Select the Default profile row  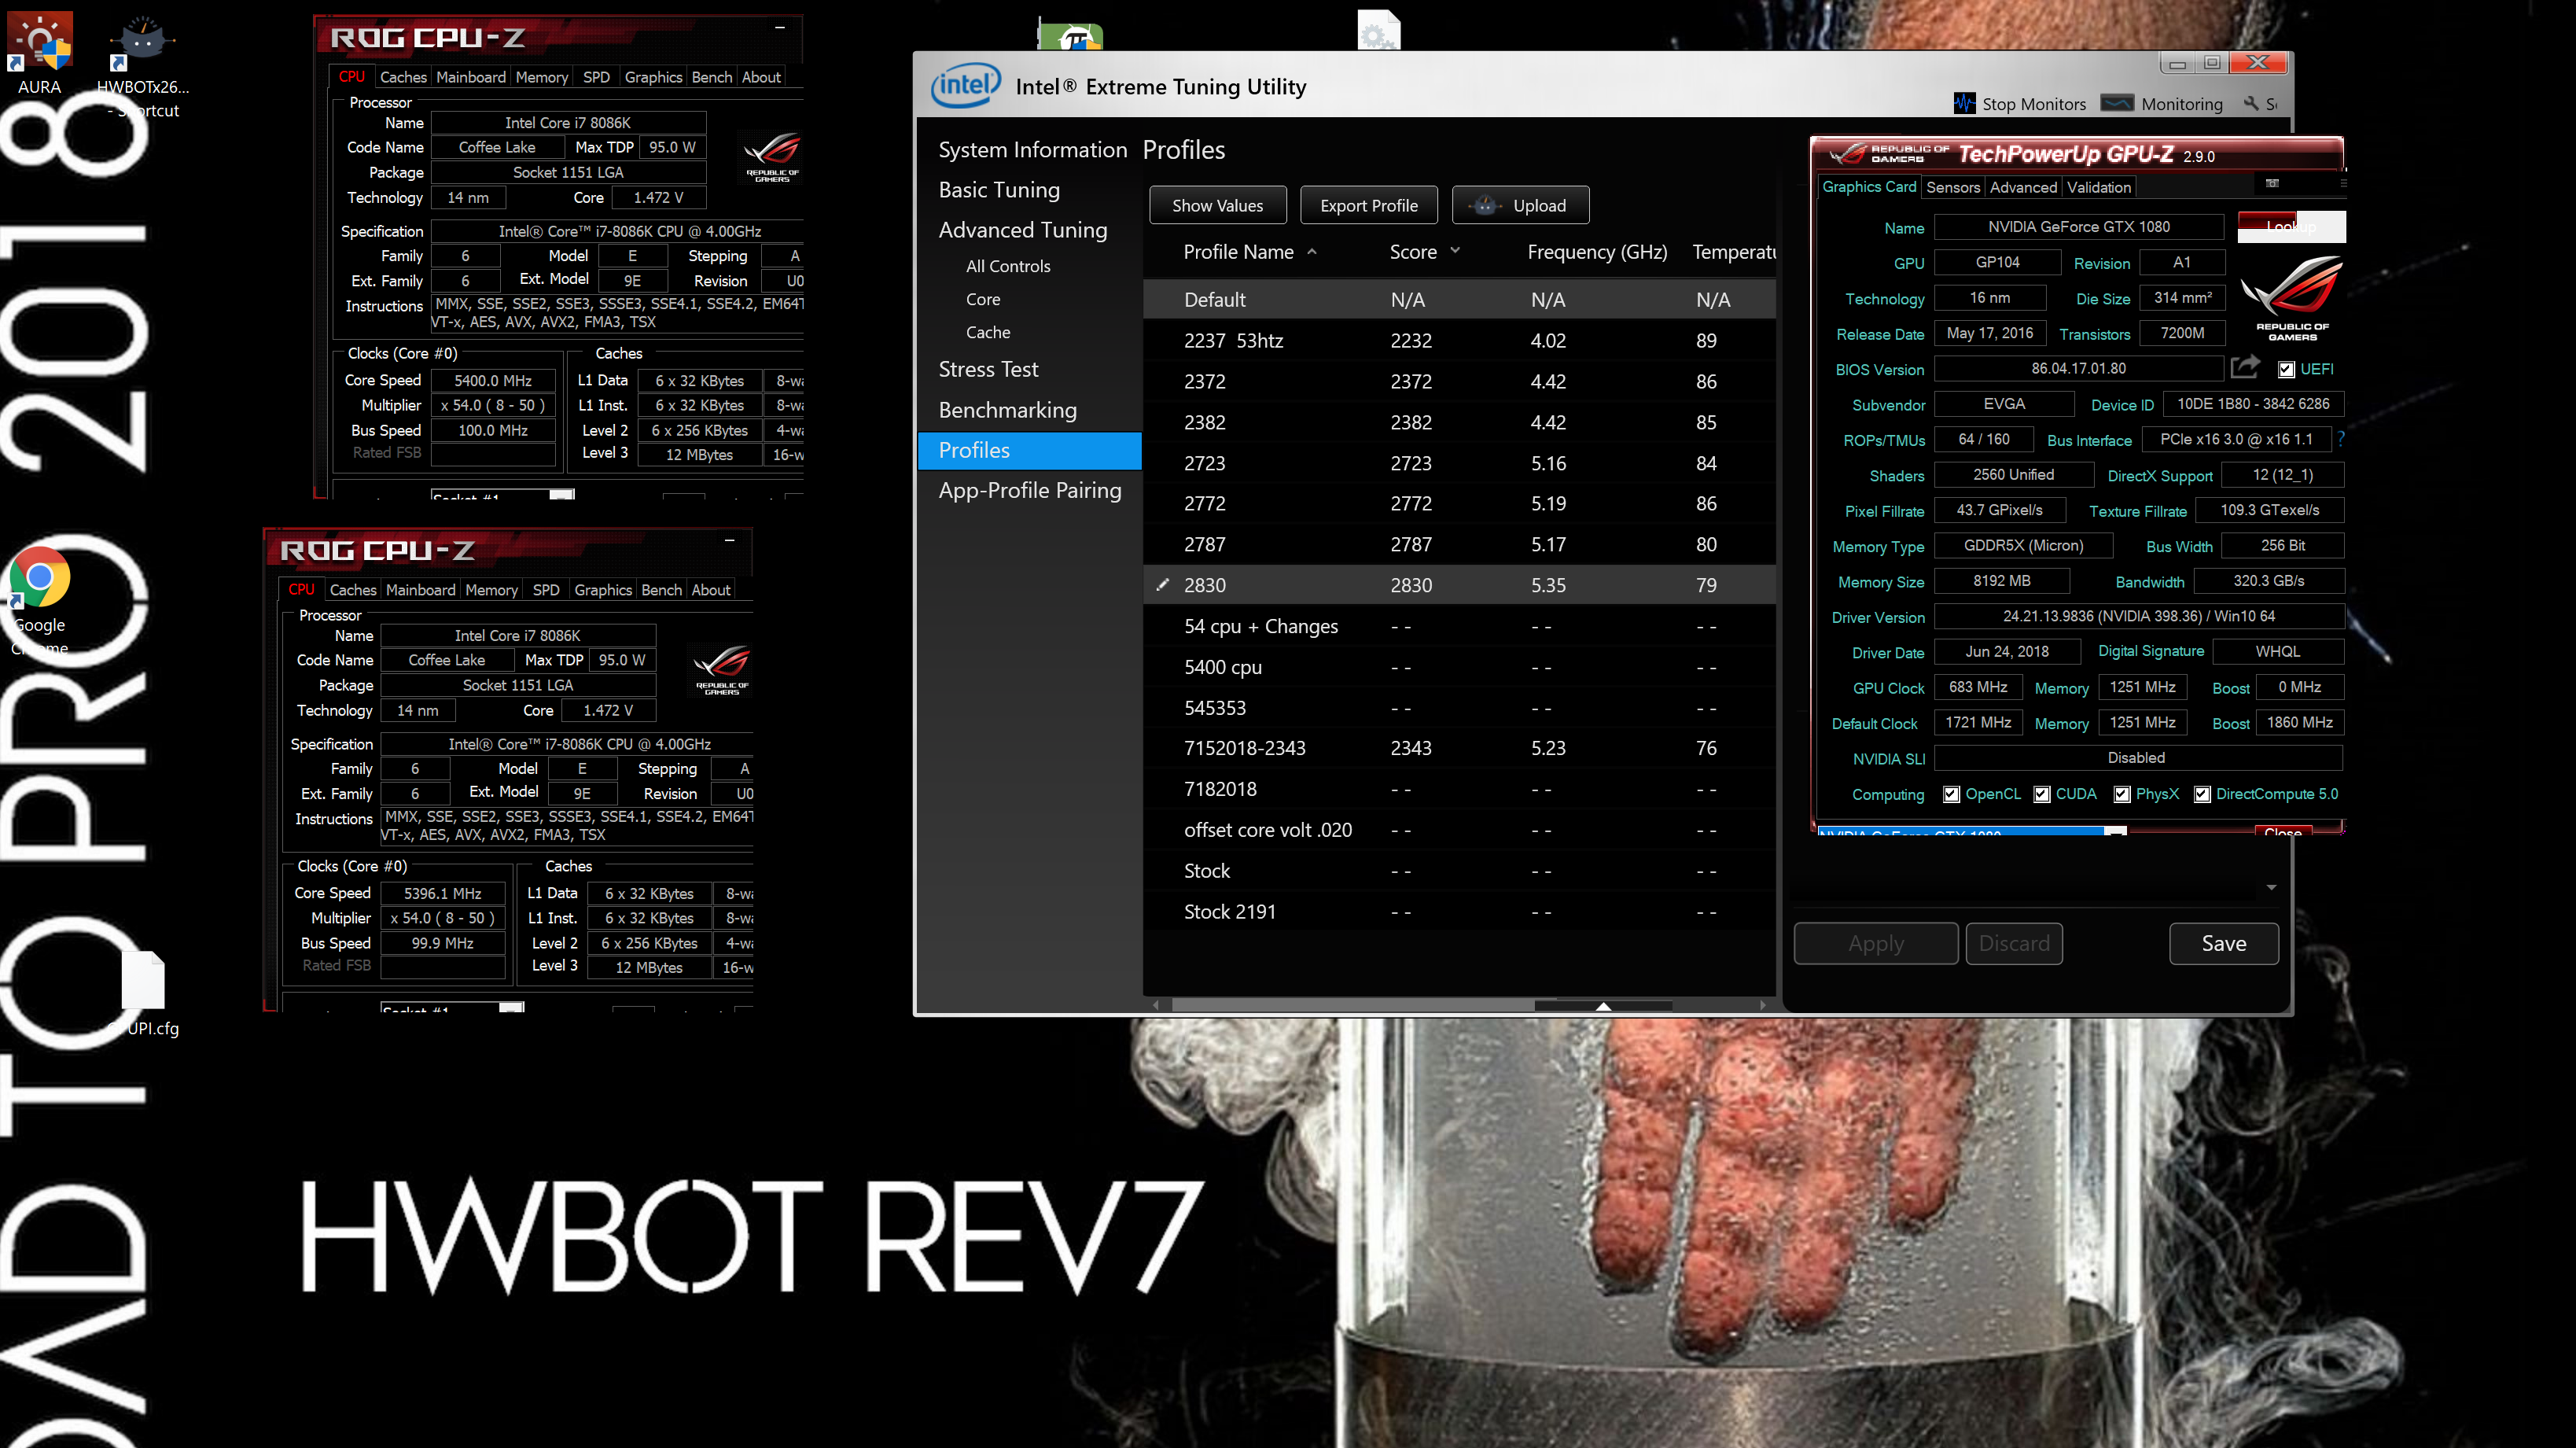click(x=1459, y=299)
